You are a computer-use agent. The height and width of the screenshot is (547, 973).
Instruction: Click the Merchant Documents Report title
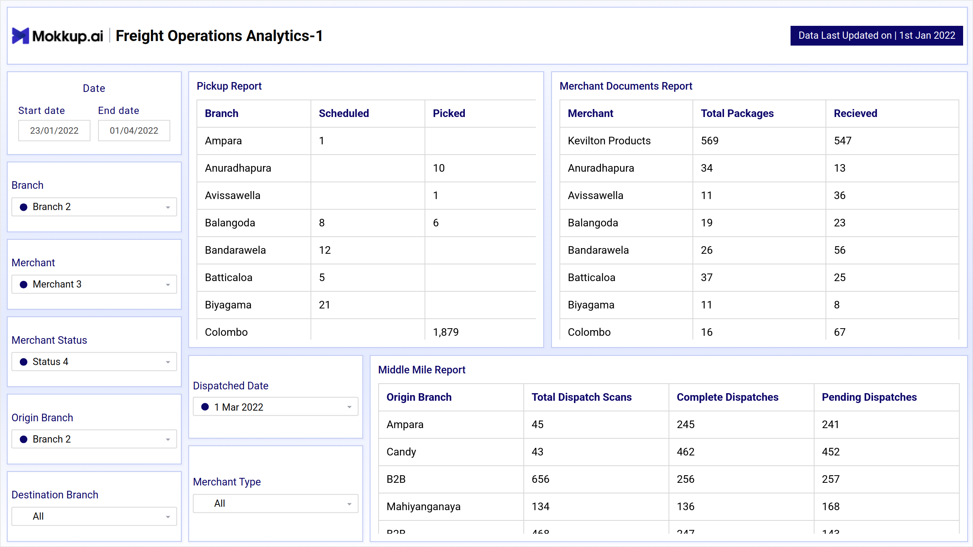[x=626, y=86]
